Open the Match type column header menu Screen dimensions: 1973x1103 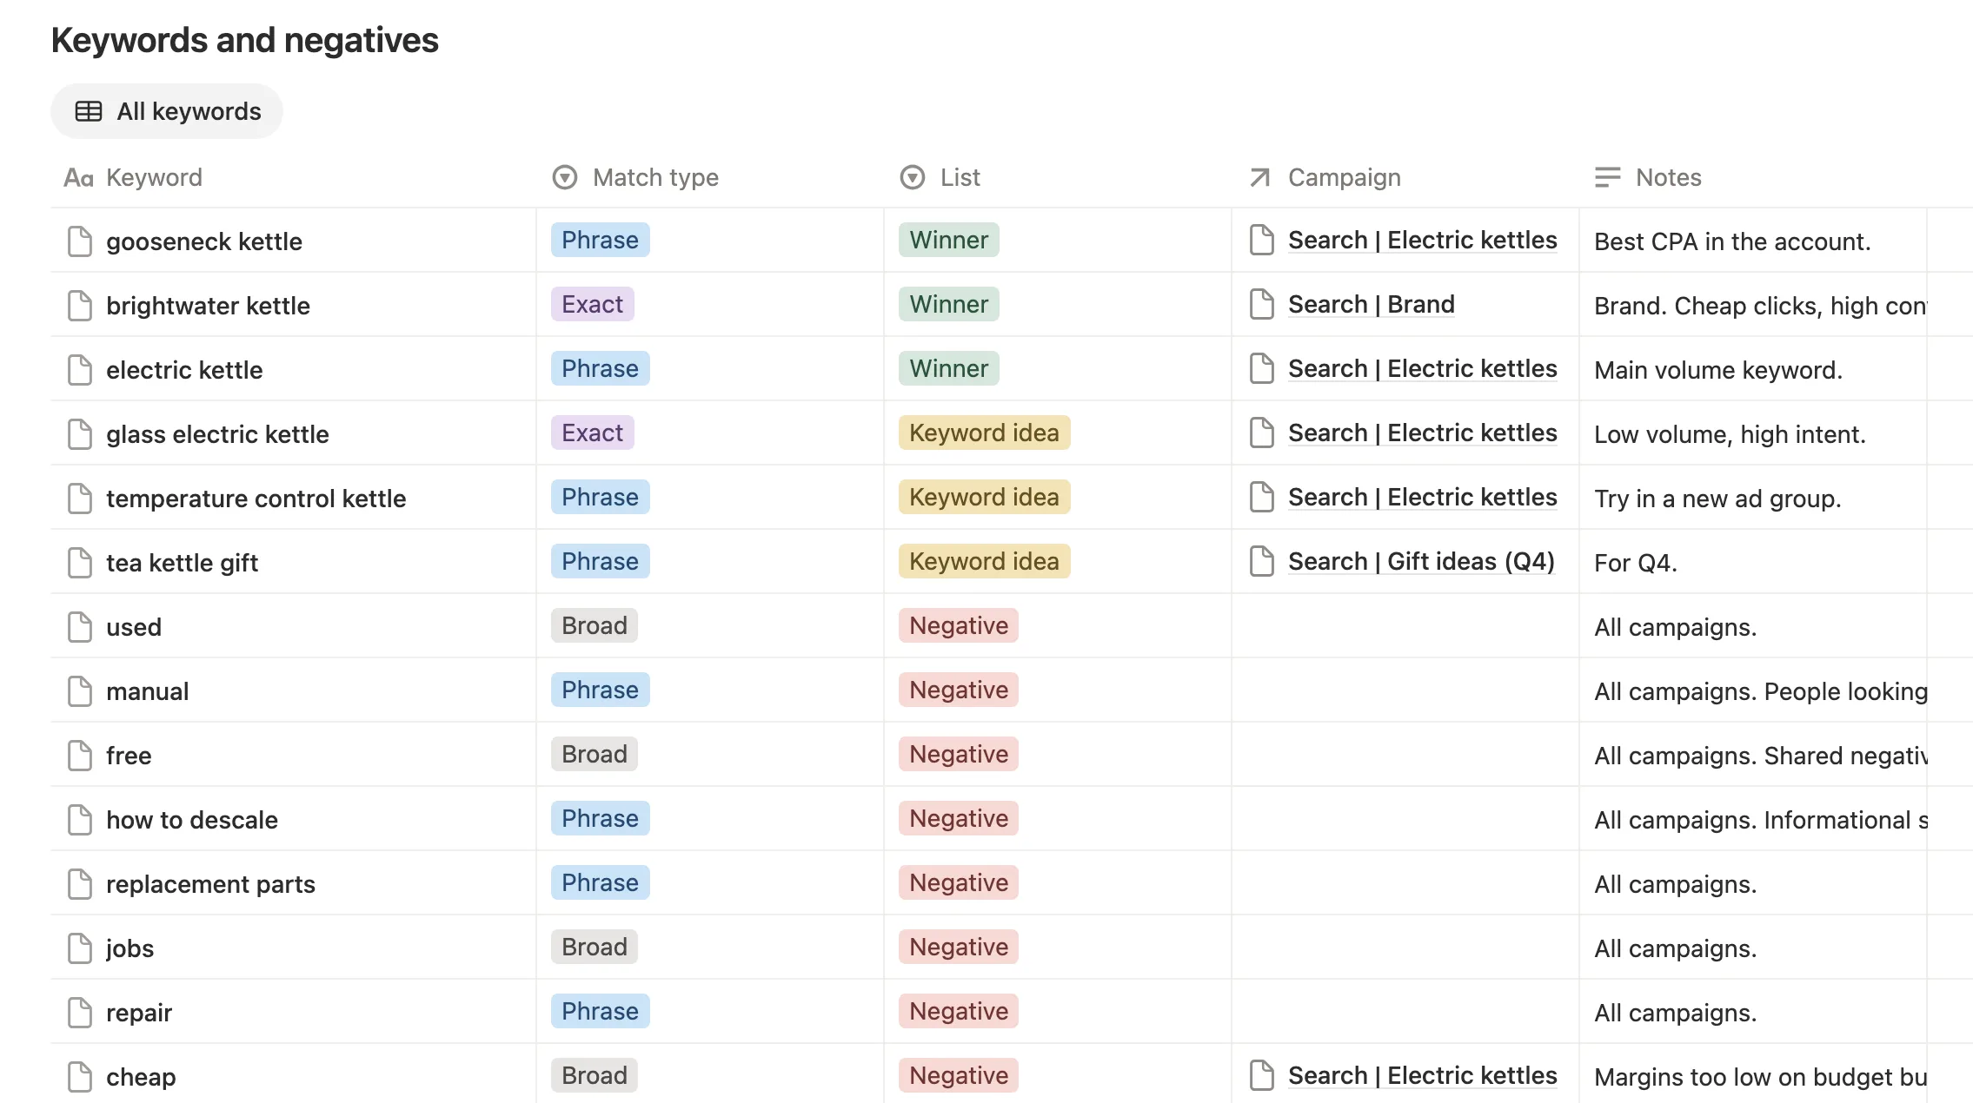point(635,177)
